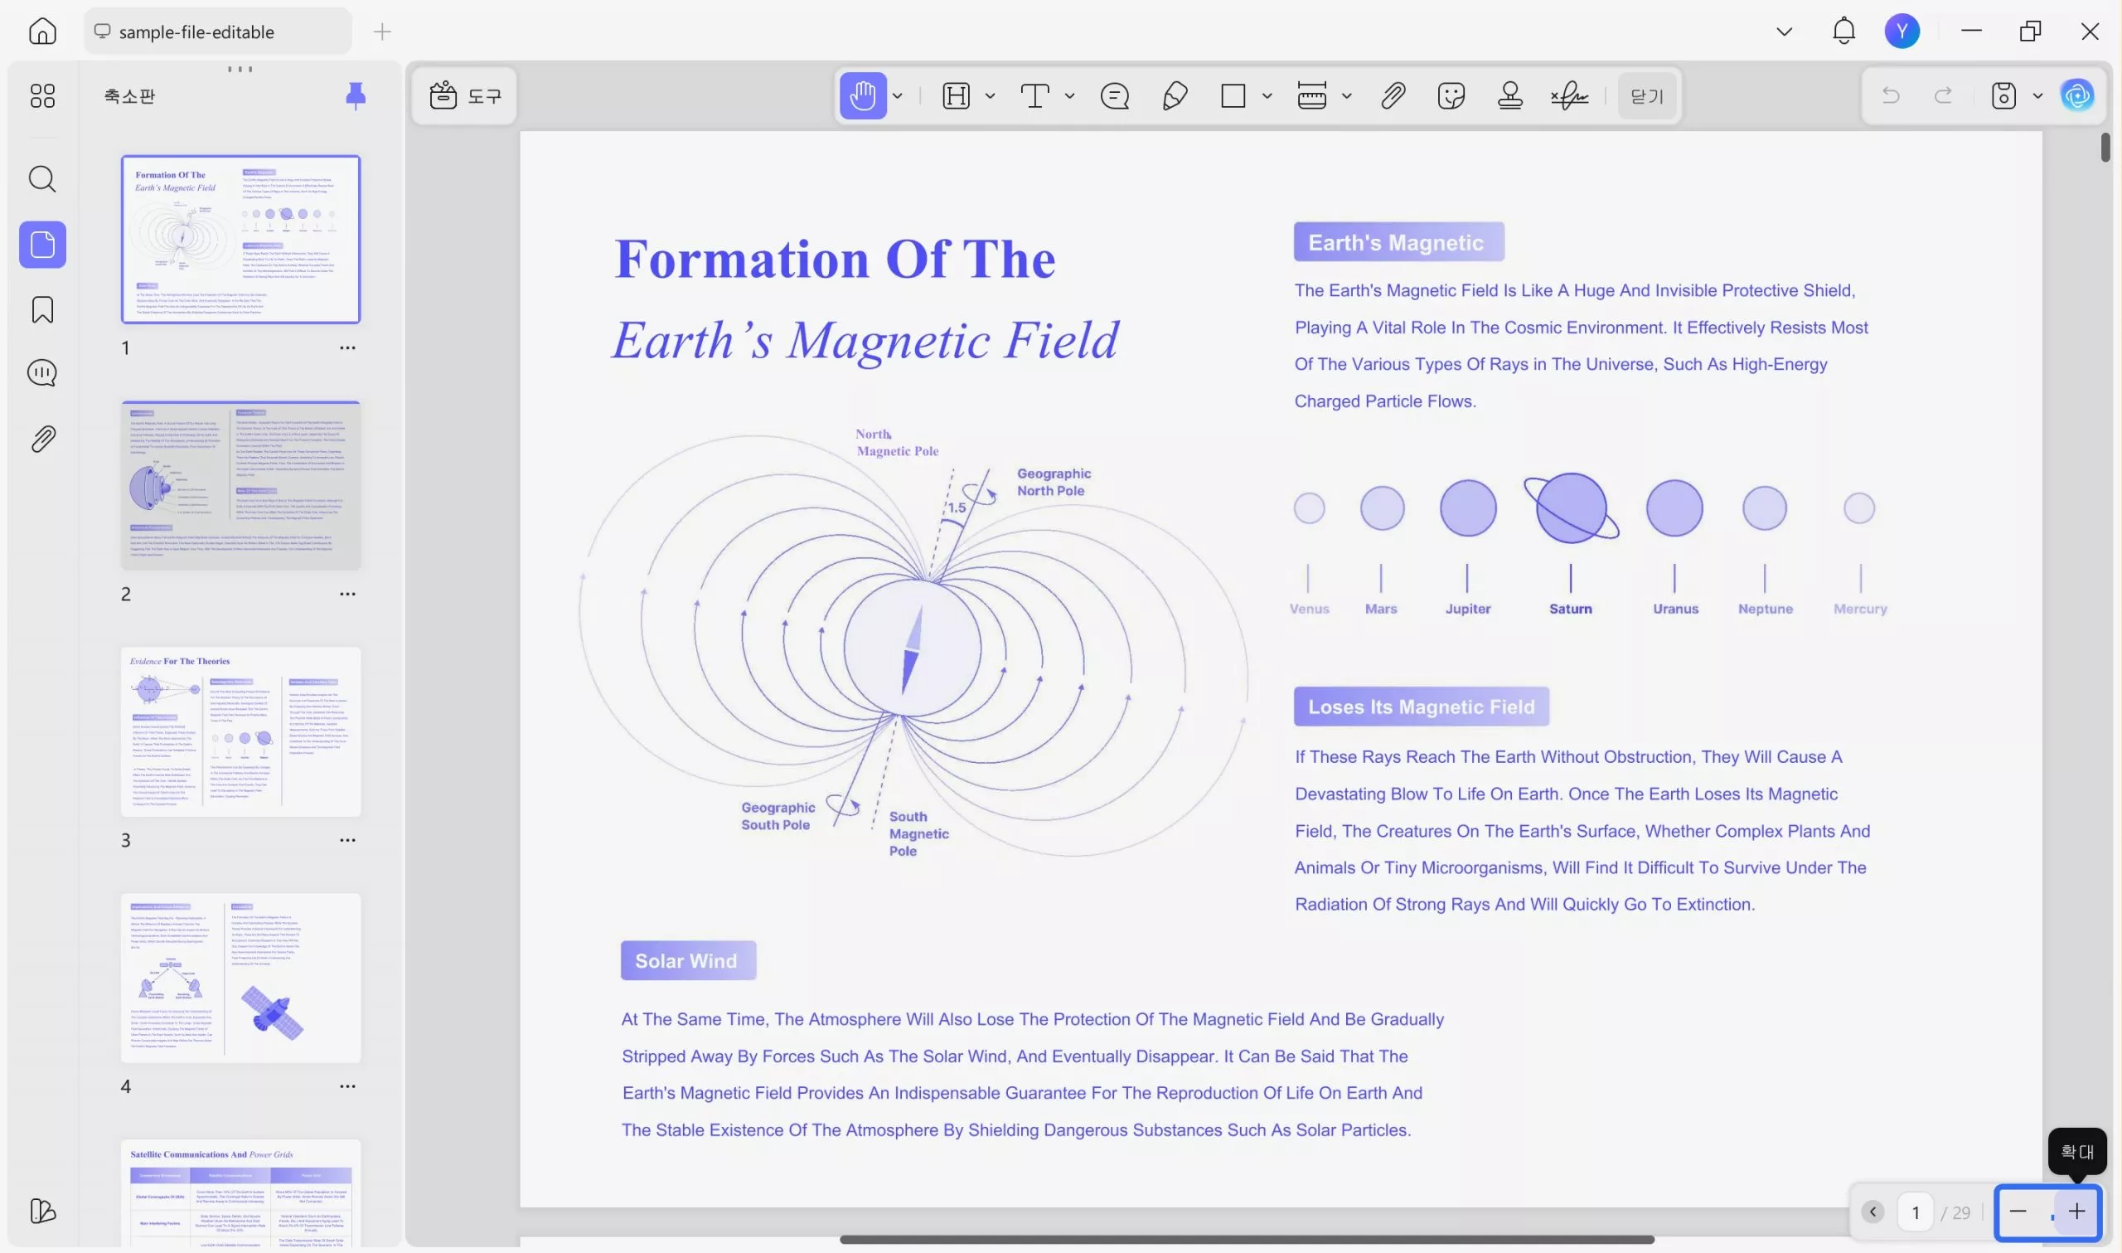Viewport: 2122px width, 1253px height.
Task: Open a new tab with plus
Action: click(382, 32)
